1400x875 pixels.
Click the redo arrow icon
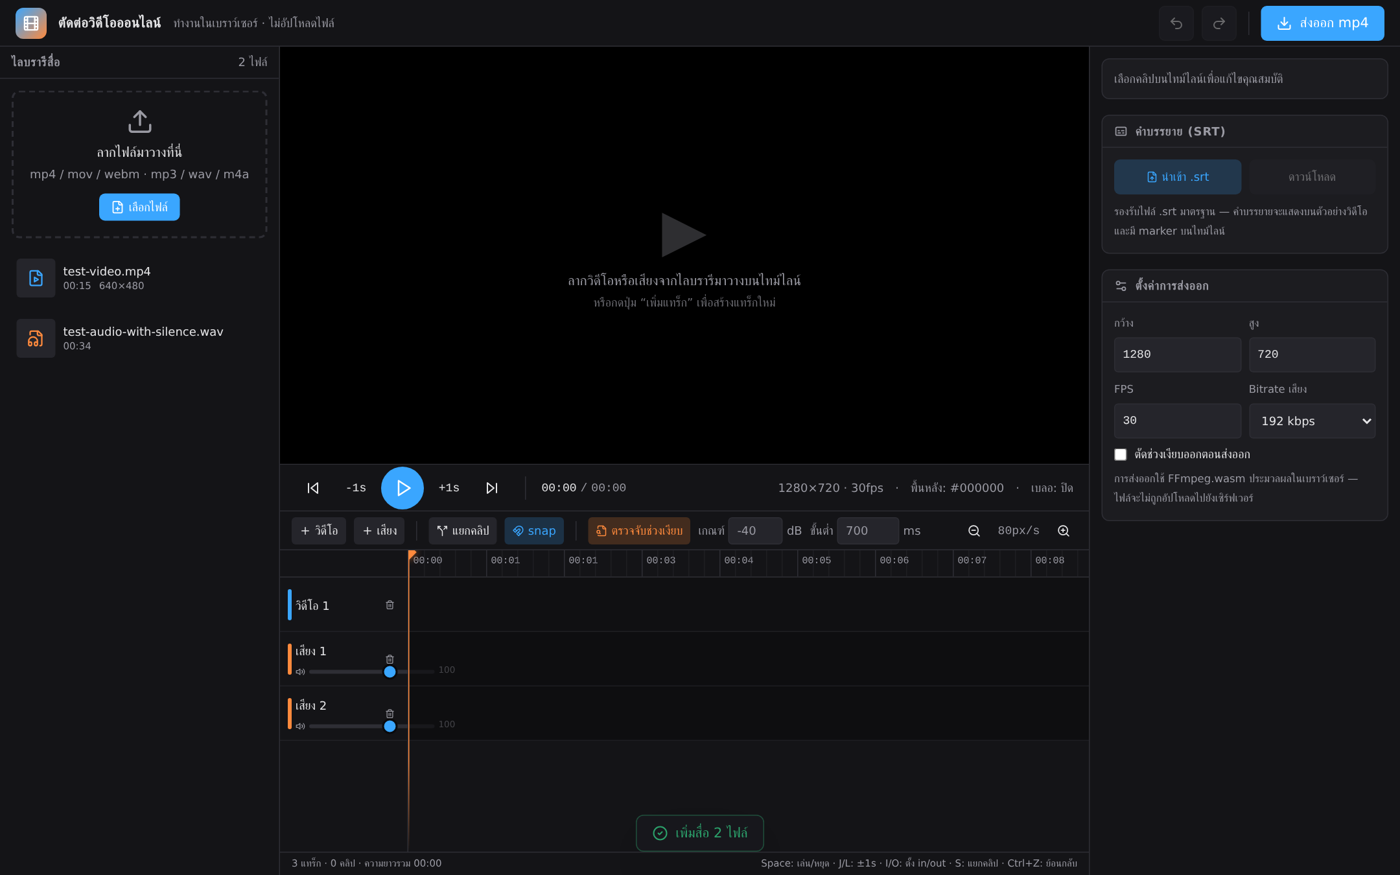[x=1219, y=23]
